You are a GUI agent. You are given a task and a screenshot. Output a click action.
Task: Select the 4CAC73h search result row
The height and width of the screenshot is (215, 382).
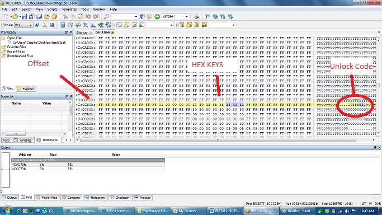click(88, 165)
